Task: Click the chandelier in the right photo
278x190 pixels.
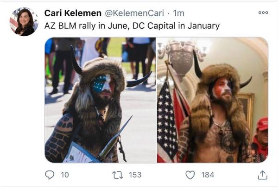Action: 182,56
